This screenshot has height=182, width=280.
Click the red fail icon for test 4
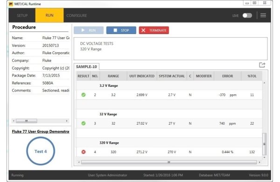pyautogui.click(x=84, y=152)
